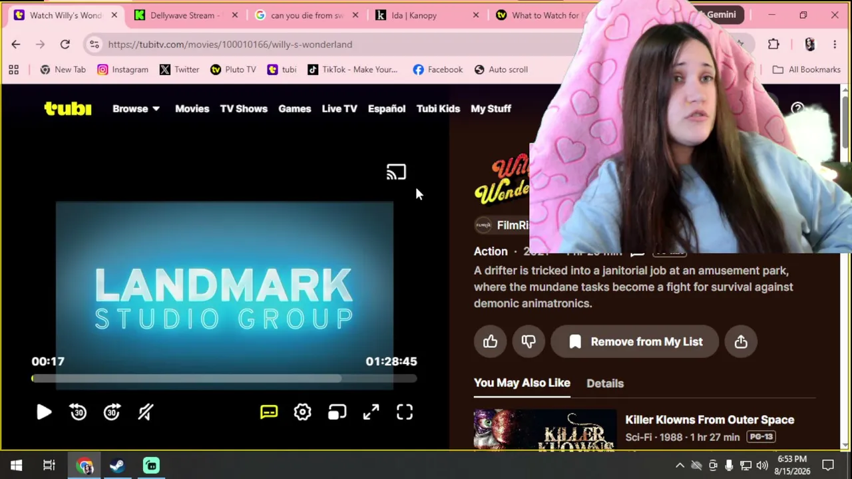The image size is (852, 479).
Task: Open the TikTok bookmark
Action: 352,69
